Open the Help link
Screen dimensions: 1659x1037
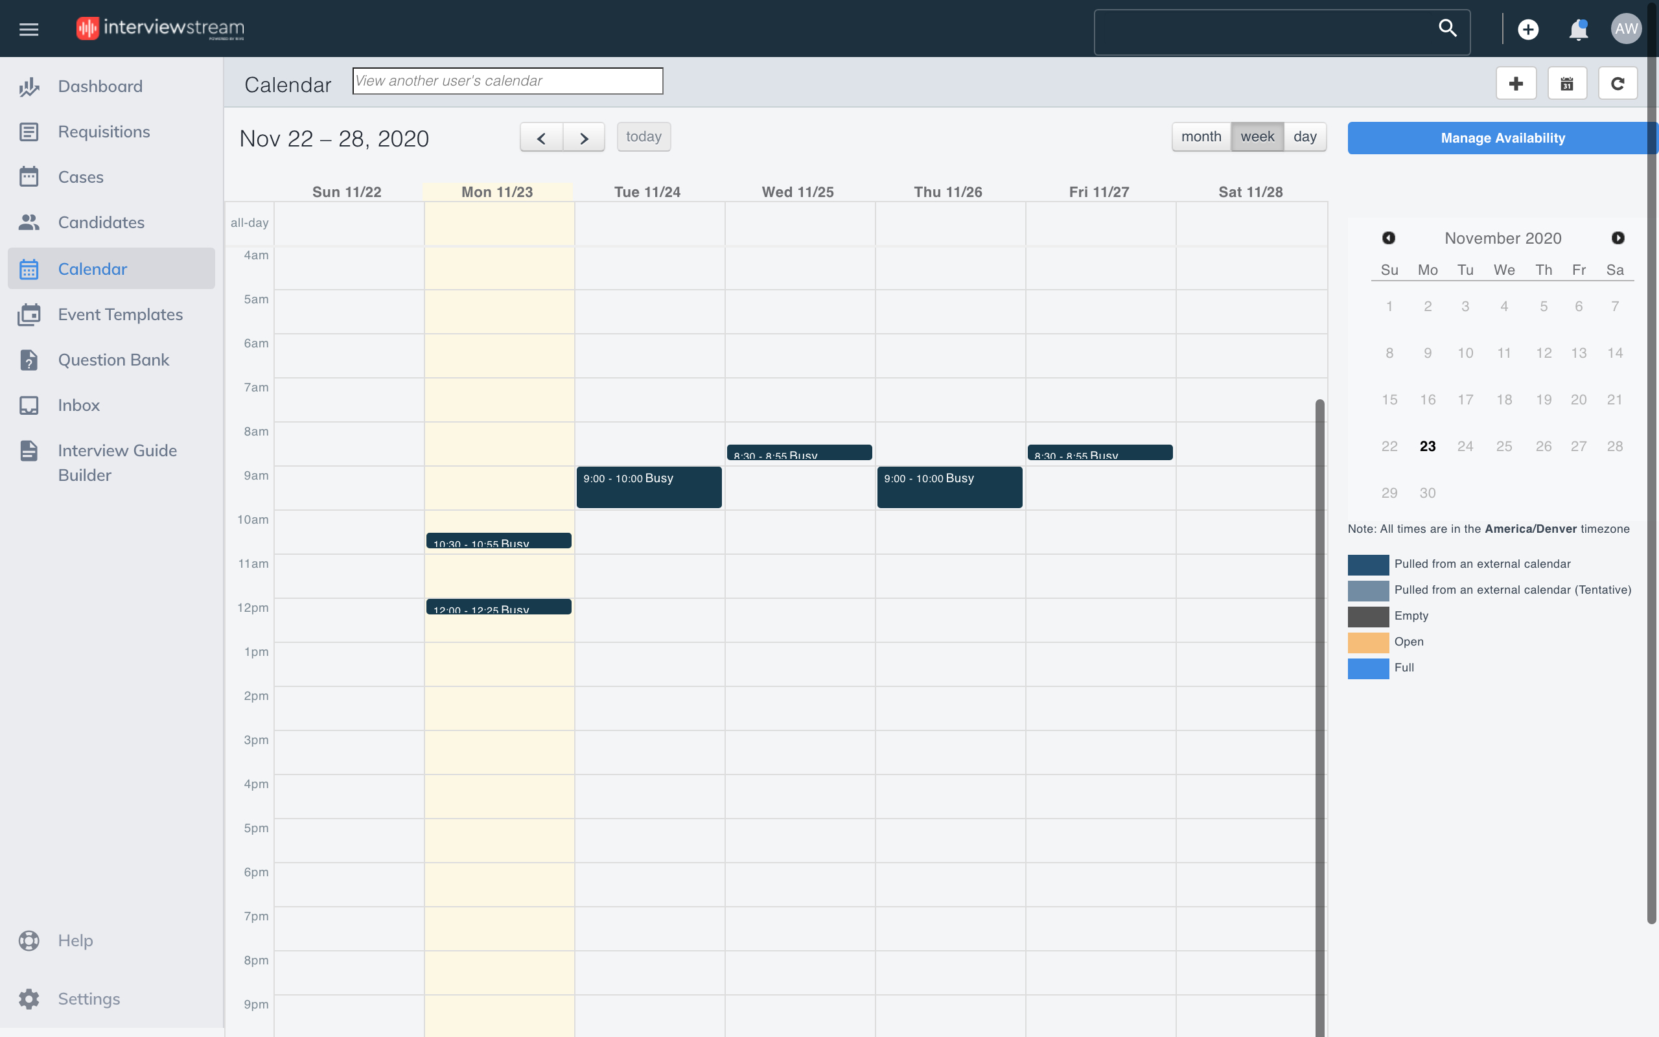click(x=75, y=940)
